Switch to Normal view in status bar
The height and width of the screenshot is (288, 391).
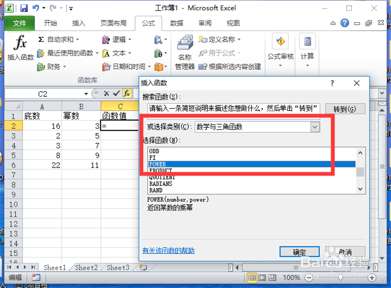coord(252,278)
